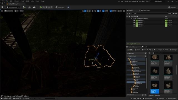Open viewport layout maximize icon
Screen dimensions: 178x100
[x=124, y=11]
